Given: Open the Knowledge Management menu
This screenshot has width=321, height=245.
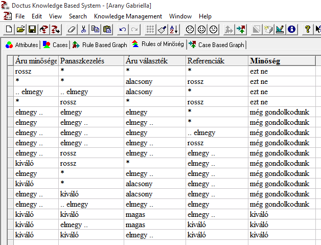Looking at the screenshot, I should point(128,16).
